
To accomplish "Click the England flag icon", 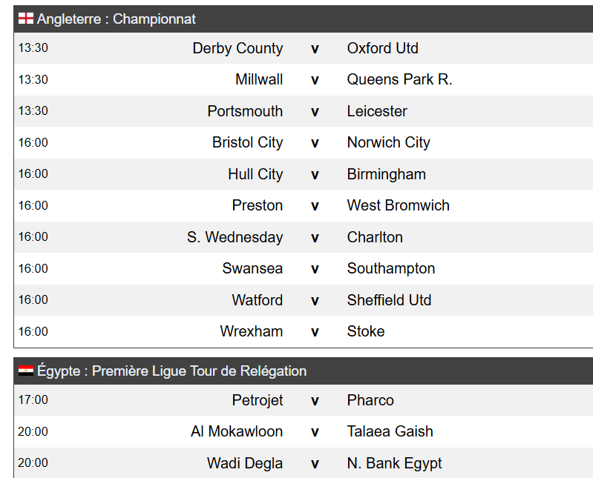I will click(26, 19).
